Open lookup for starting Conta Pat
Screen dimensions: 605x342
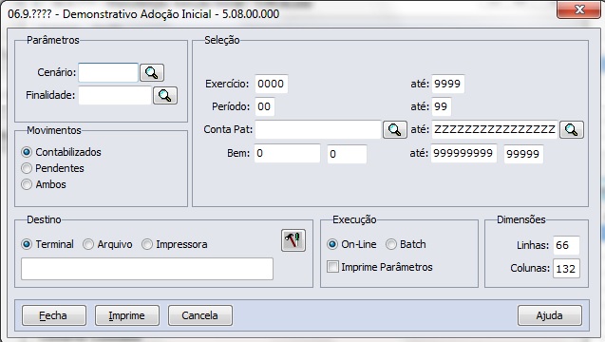[395, 130]
